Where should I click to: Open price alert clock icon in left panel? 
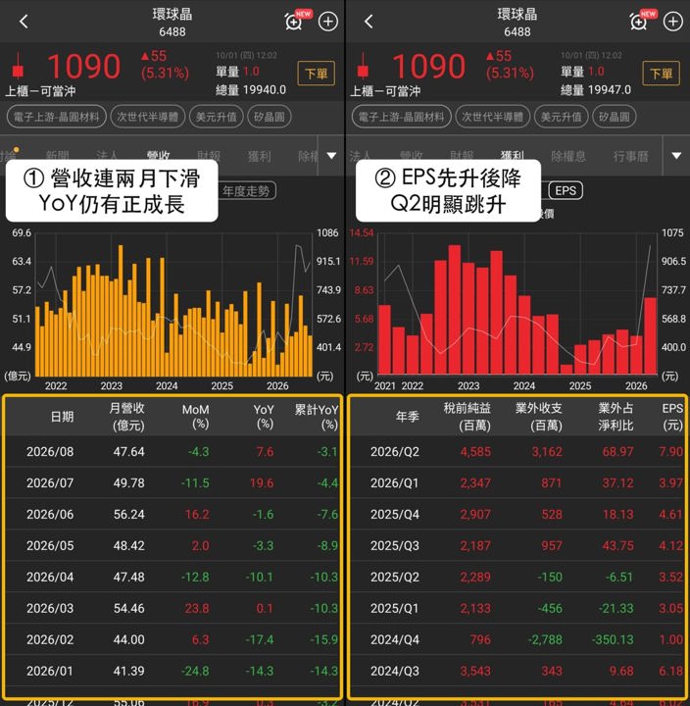(294, 21)
